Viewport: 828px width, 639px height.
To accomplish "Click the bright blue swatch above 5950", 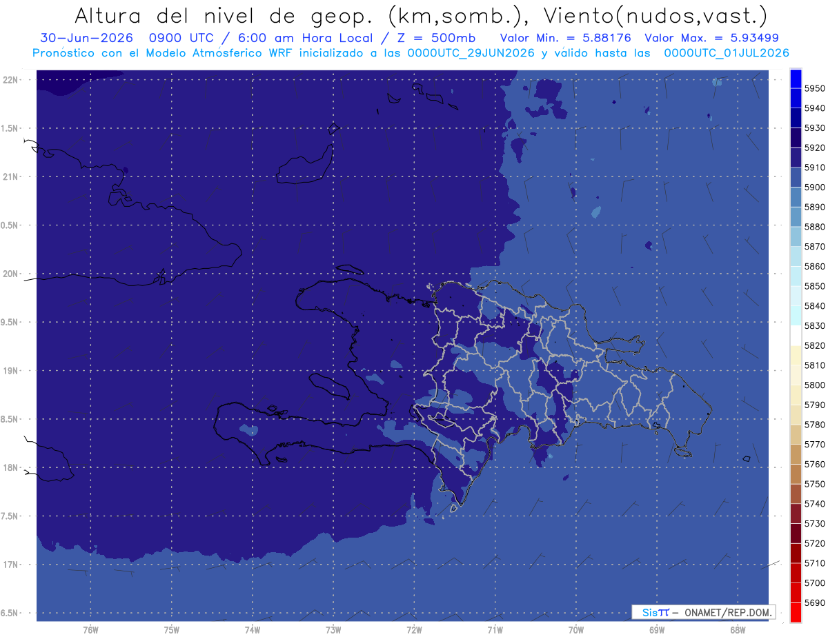I will point(796,79).
